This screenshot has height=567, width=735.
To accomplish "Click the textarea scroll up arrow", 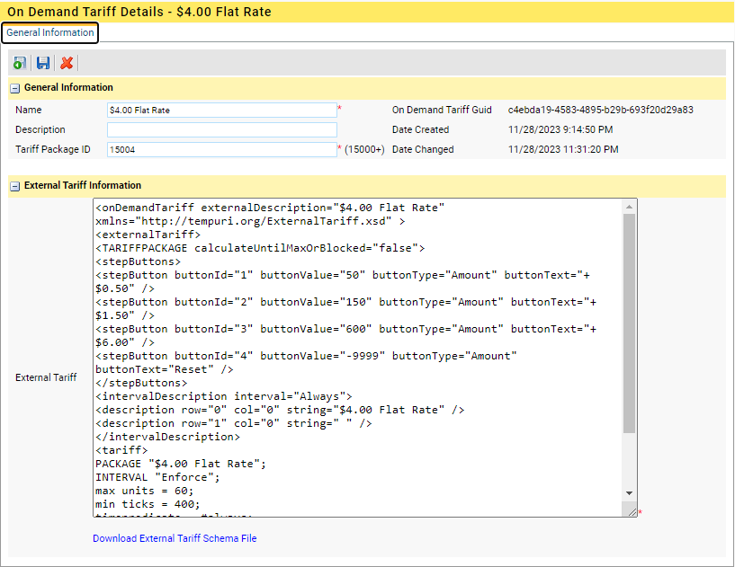I will pos(629,207).
